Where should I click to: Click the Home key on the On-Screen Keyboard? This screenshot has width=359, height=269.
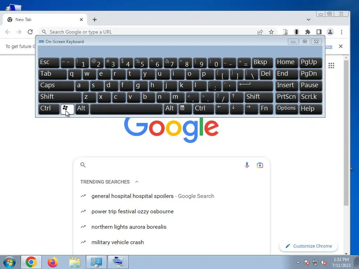pos(287,63)
